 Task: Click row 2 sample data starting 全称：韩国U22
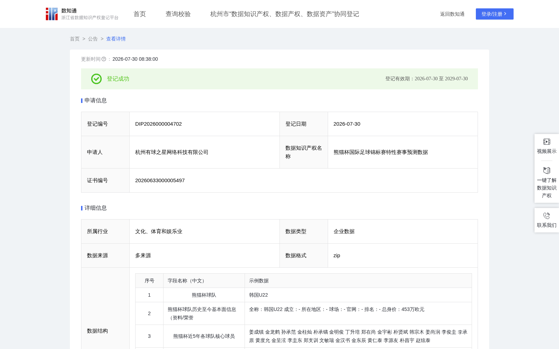pos(337,309)
